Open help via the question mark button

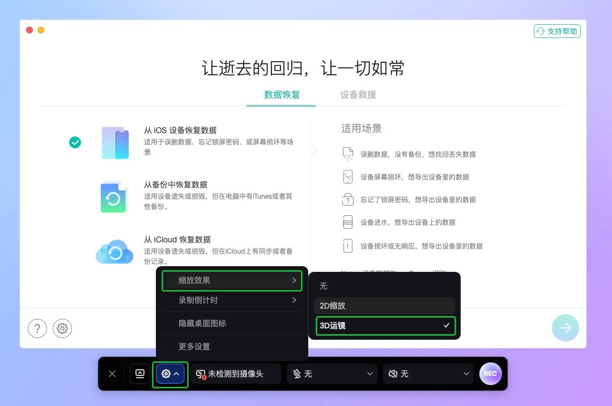pyautogui.click(x=37, y=328)
